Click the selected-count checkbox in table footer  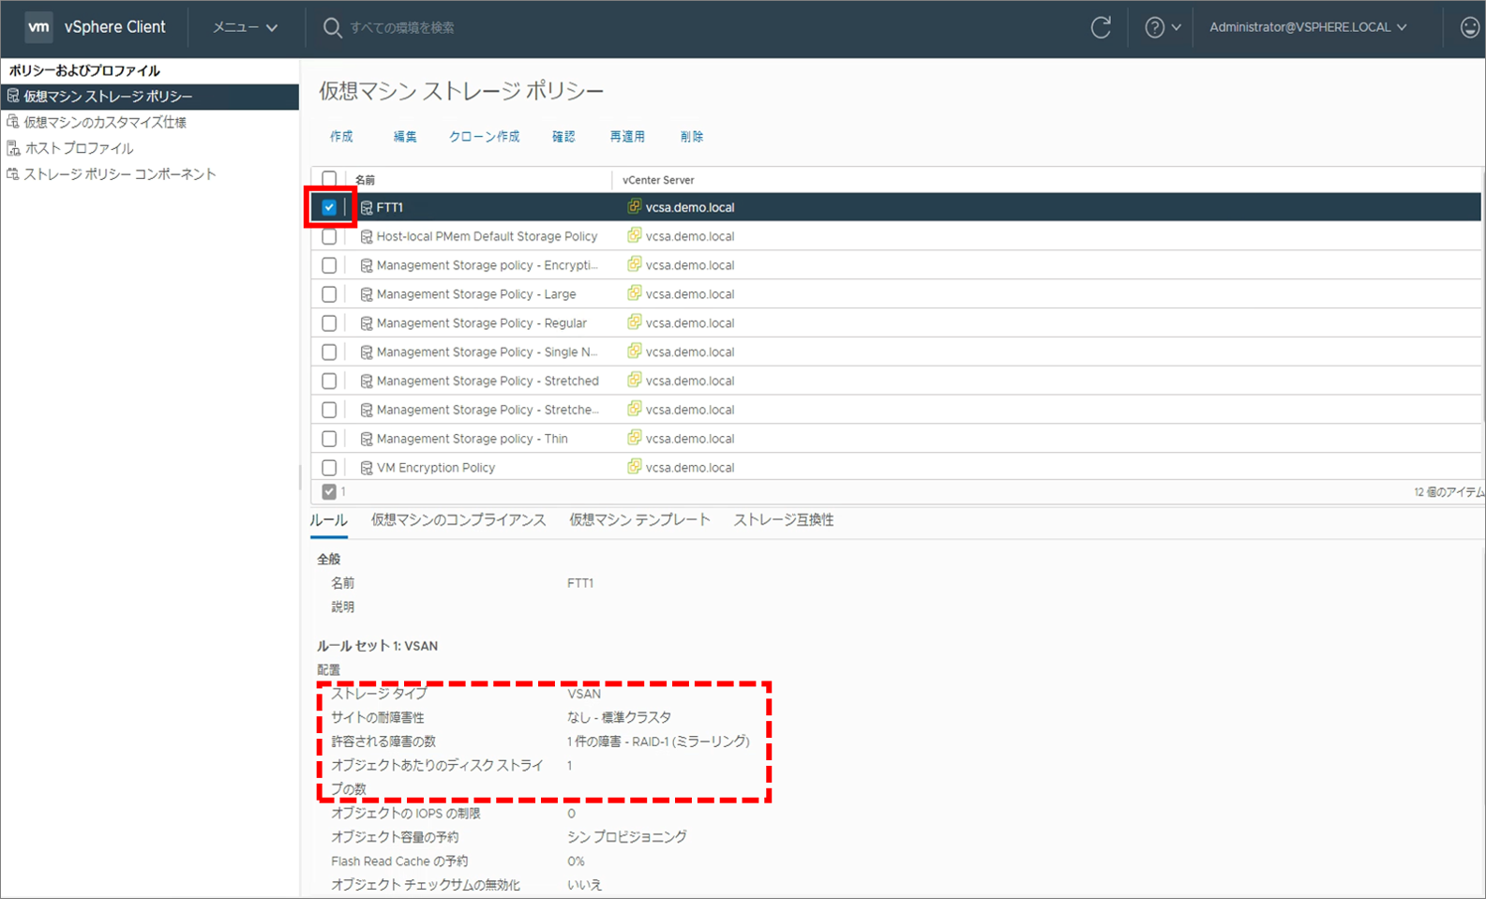tap(329, 491)
